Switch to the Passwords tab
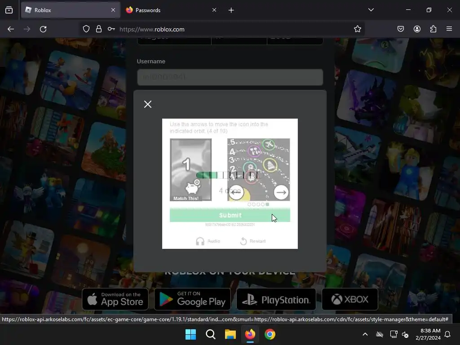Image resolution: width=460 pixels, height=345 pixels. pos(171,10)
